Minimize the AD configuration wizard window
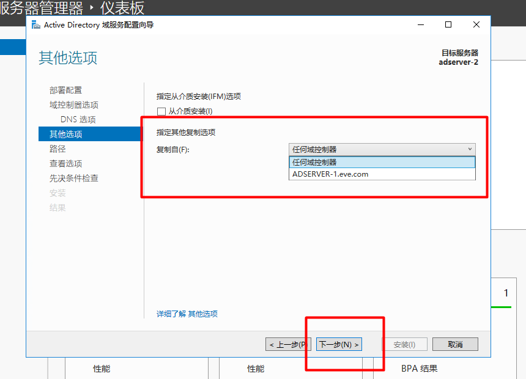Image resolution: width=526 pixels, height=379 pixels. click(x=421, y=25)
